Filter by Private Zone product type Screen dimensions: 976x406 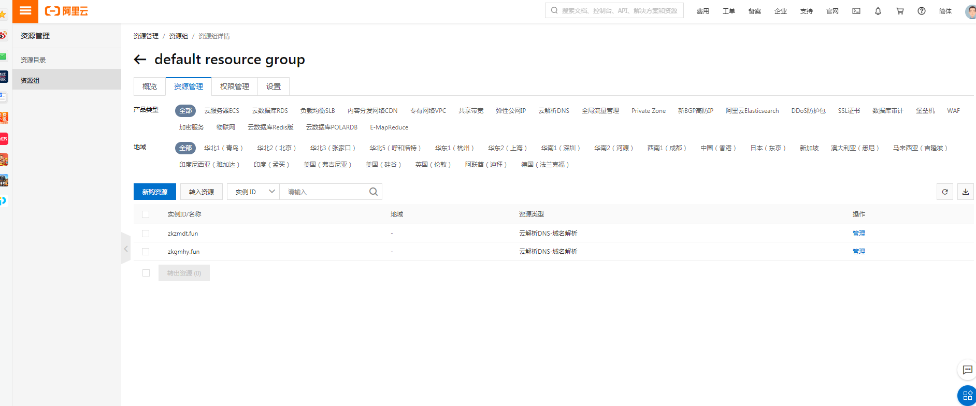click(x=649, y=111)
